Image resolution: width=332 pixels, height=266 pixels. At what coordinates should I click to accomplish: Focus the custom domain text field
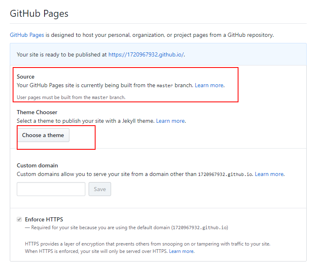[51, 189]
